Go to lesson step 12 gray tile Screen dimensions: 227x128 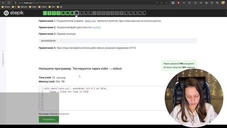click(x=94, y=13)
